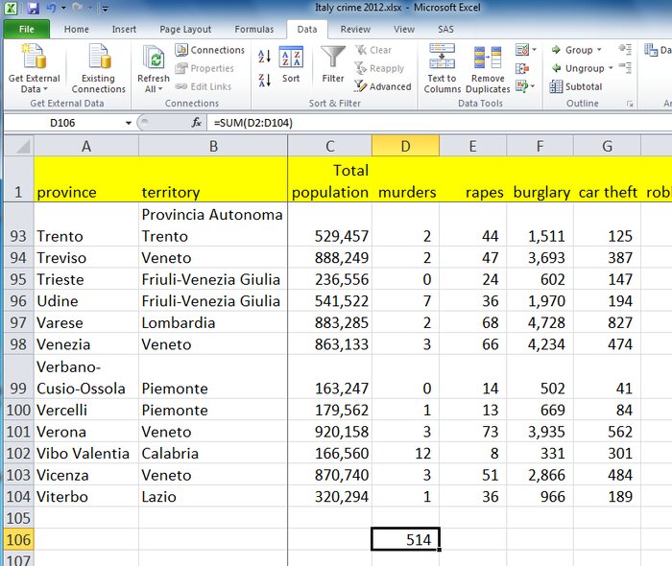Click the Refresh All icon
The image size is (672, 566).
153,58
